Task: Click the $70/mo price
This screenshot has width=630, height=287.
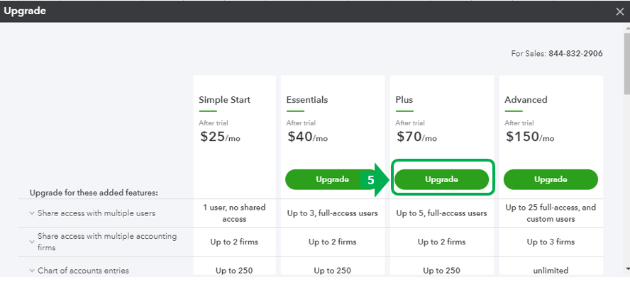Action: click(x=416, y=137)
